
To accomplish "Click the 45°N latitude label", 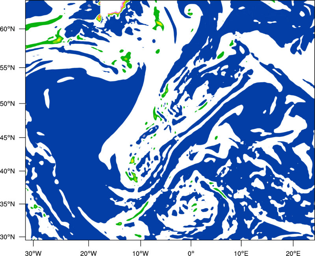I will click(x=7, y=137).
